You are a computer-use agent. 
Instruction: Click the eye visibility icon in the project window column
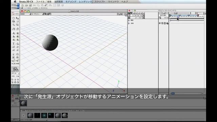click(x=160, y=23)
